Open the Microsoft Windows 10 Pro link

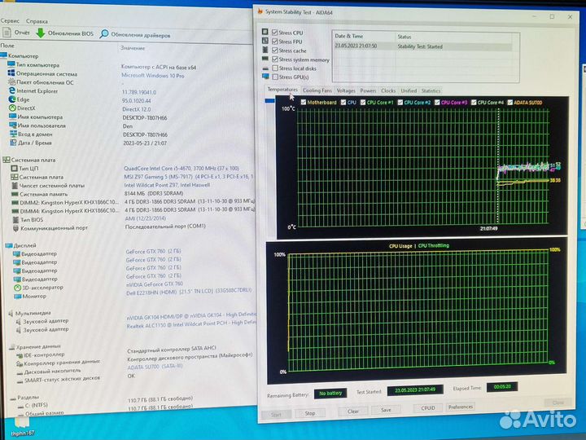tap(153, 76)
